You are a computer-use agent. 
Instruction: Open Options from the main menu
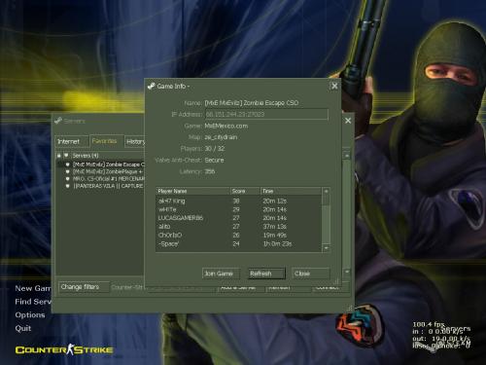pyautogui.click(x=30, y=314)
